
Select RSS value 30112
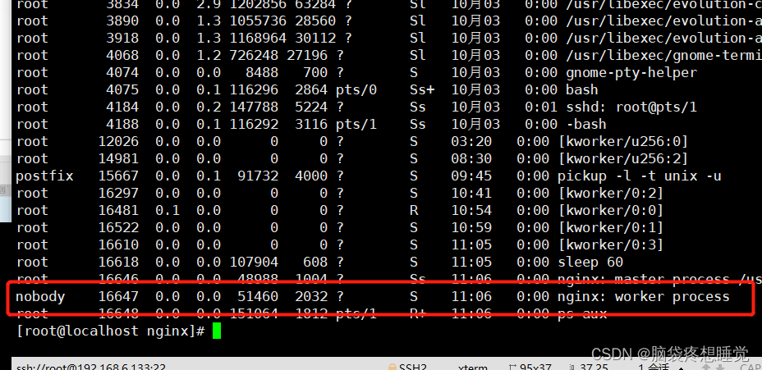(x=315, y=39)
